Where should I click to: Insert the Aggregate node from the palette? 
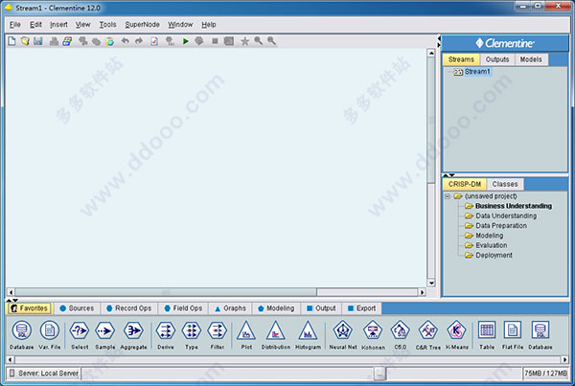click(133, 334)
